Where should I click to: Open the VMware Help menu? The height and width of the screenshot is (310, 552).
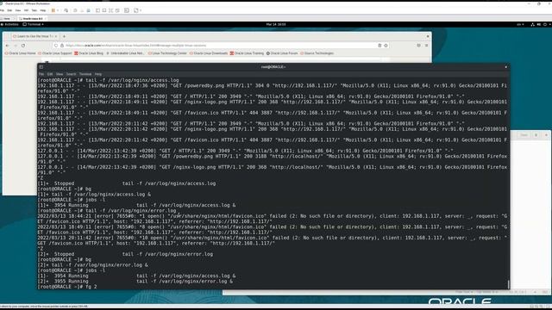42,10
